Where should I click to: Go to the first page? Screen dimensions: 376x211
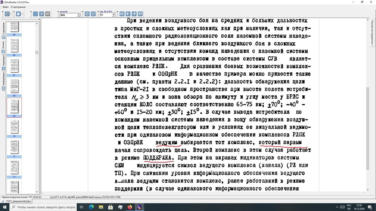pos(122,14)
